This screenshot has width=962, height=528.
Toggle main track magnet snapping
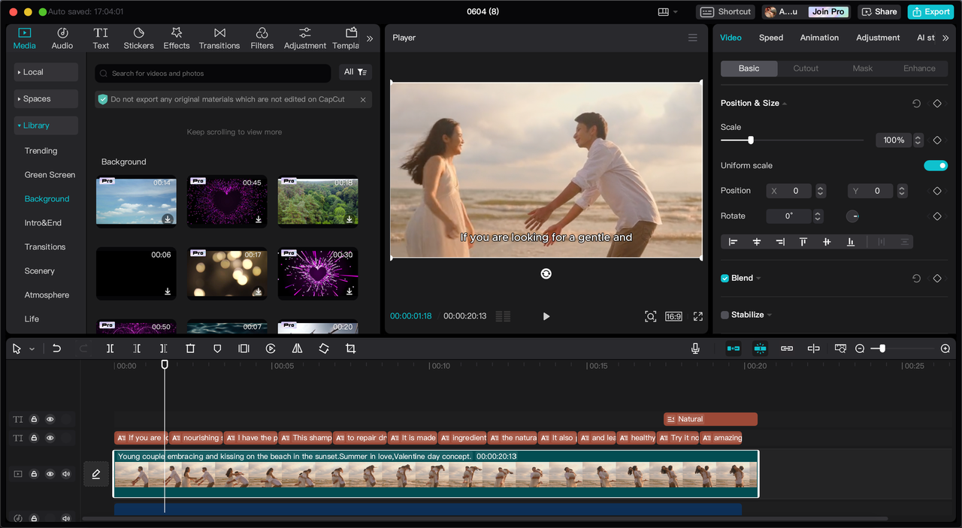coord(734,348)
